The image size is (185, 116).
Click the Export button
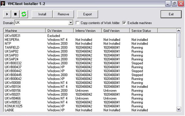[x=87, y=14]
